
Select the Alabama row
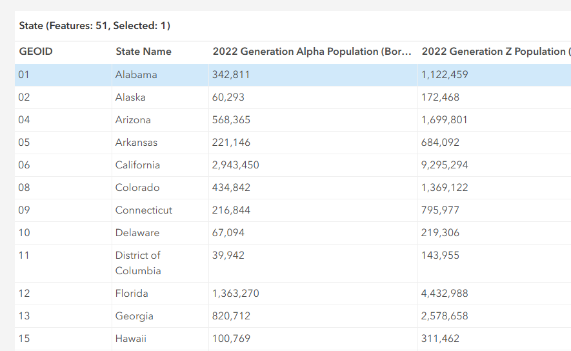136,75
